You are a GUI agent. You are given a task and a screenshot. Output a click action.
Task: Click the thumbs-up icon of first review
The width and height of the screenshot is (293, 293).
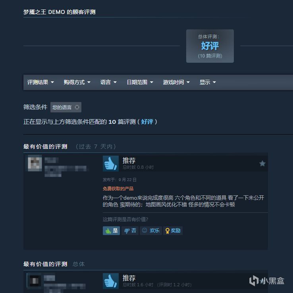tap(111, 164)
